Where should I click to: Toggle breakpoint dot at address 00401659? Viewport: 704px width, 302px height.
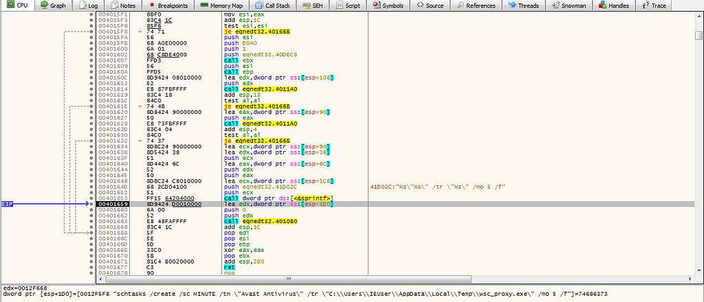pos(91,204)
